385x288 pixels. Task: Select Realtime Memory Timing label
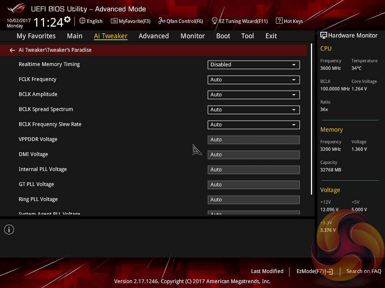49,64
